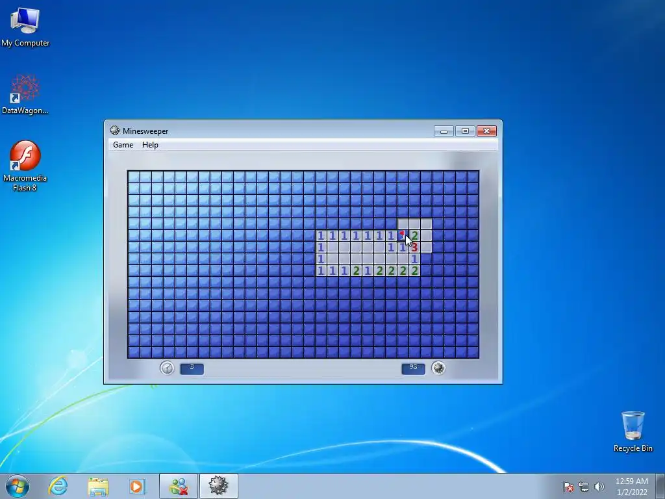Minimize the Minesweeper window
665x499 pixels.
[444, 131]
